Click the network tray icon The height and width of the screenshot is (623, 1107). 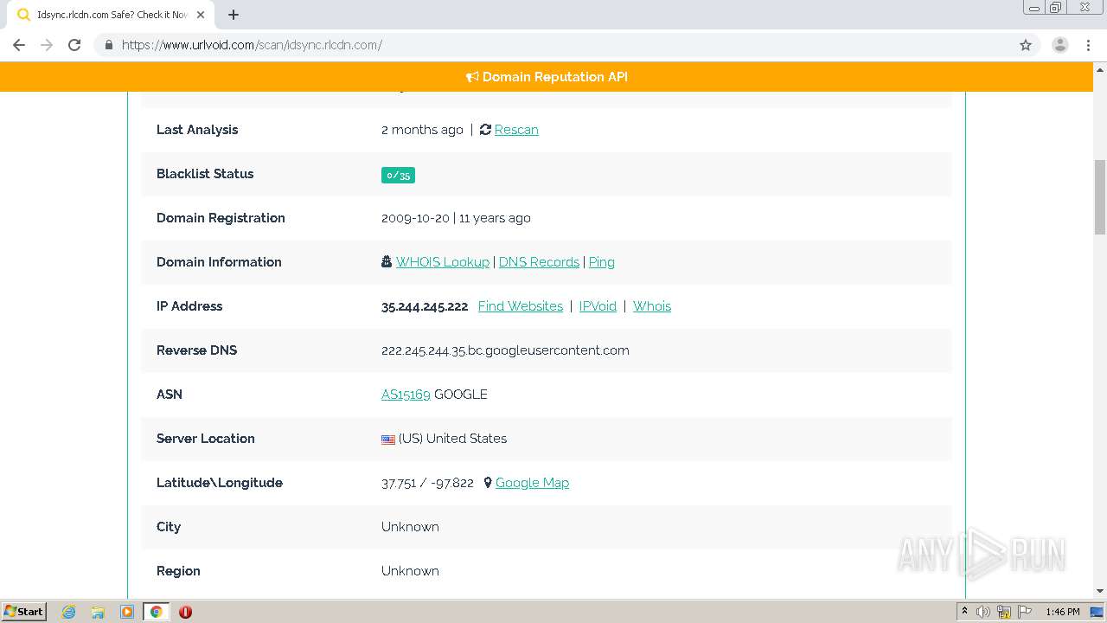pyautogui.click(x=1004, y=612)
